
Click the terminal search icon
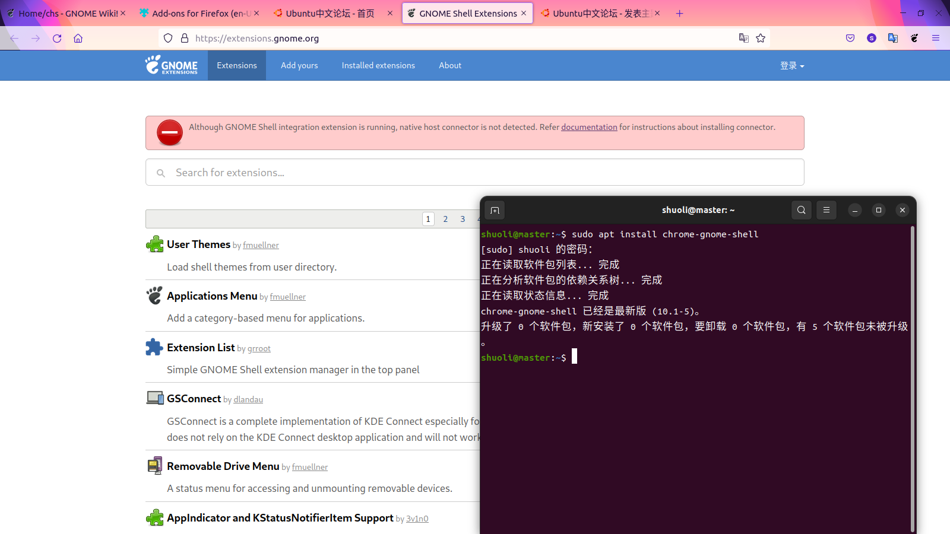pyautogui.click(x=802, y=210)
